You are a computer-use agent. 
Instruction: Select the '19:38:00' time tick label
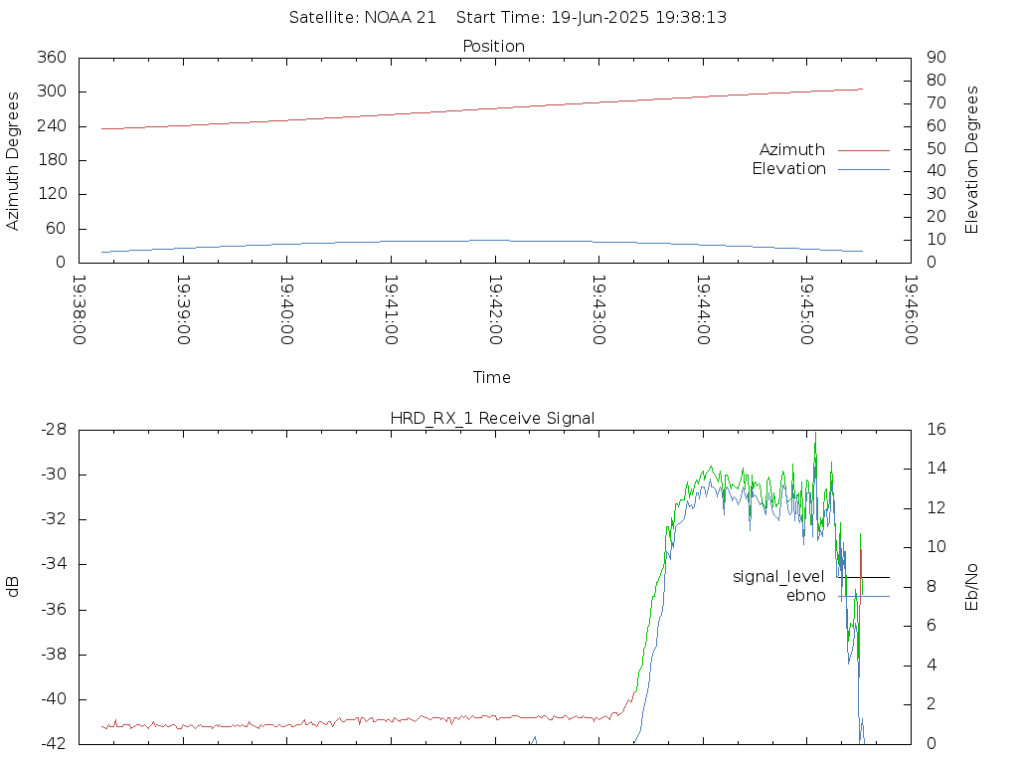(x=79, y=310)
